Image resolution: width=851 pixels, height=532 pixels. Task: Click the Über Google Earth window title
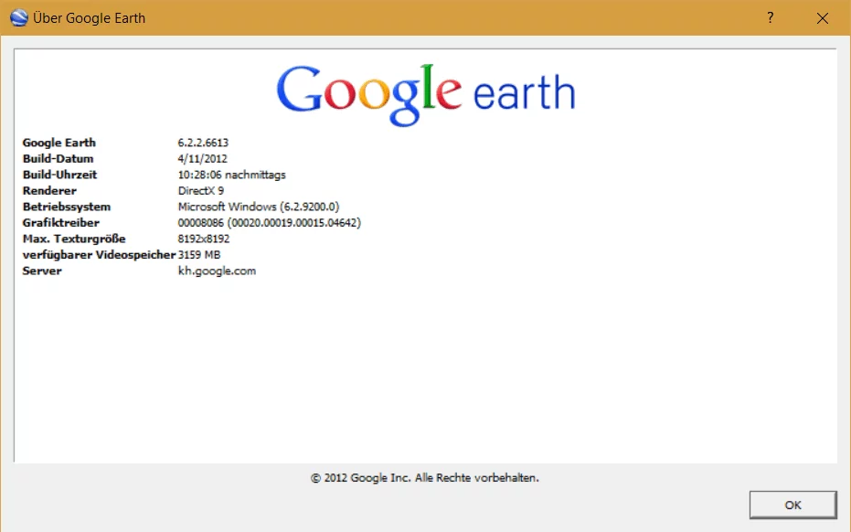(x=89, y=18)
